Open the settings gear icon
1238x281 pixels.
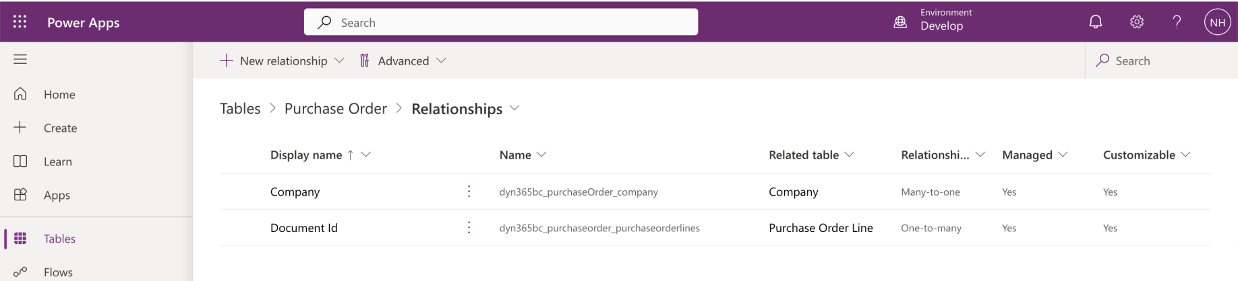pos(1137,22)
